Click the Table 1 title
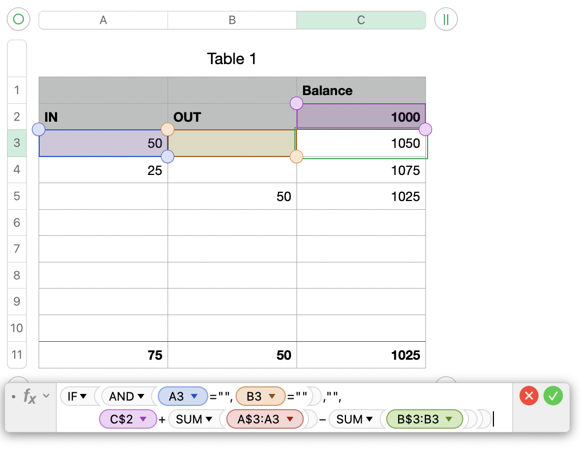Image resolution: width=581 pixels, height=451 pixels. pyautogui.click(x=232, y=59)
